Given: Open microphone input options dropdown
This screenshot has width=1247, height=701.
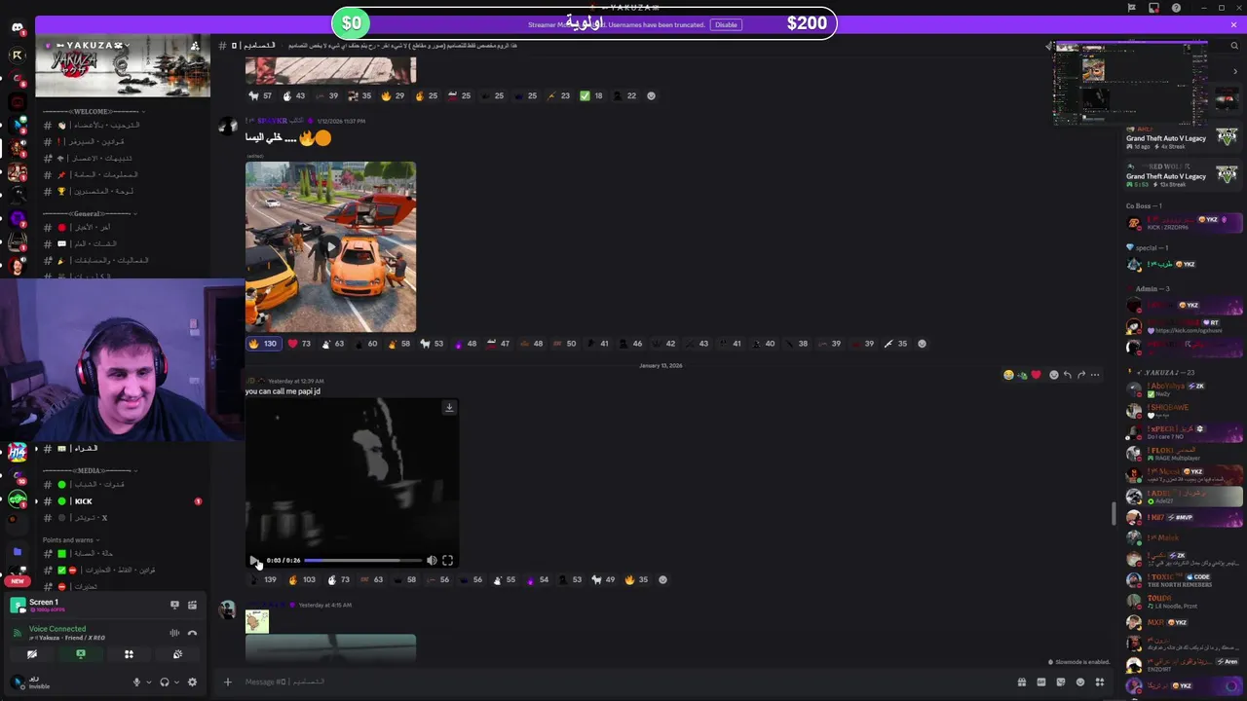Looking at the screenshot, I should (148, 682).
